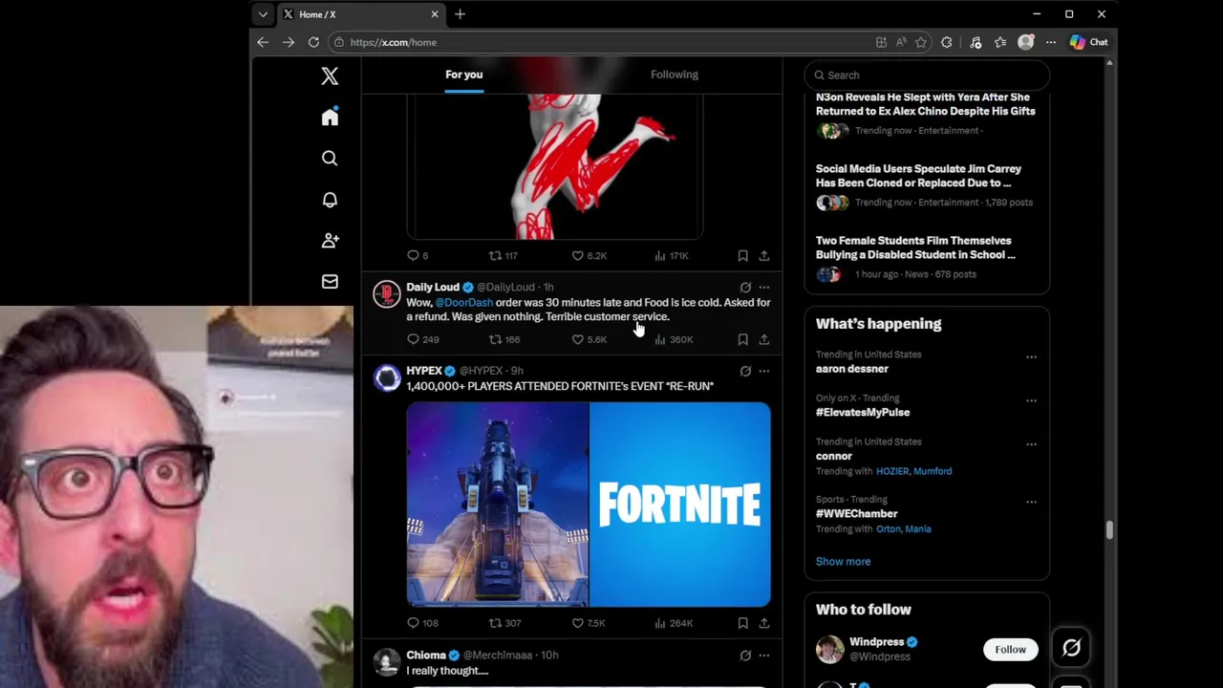Image resolution: width=1223 pixels, height=688 pixels.
Task: Open tab actions dropdown arrow
Action: click(263, 14)
